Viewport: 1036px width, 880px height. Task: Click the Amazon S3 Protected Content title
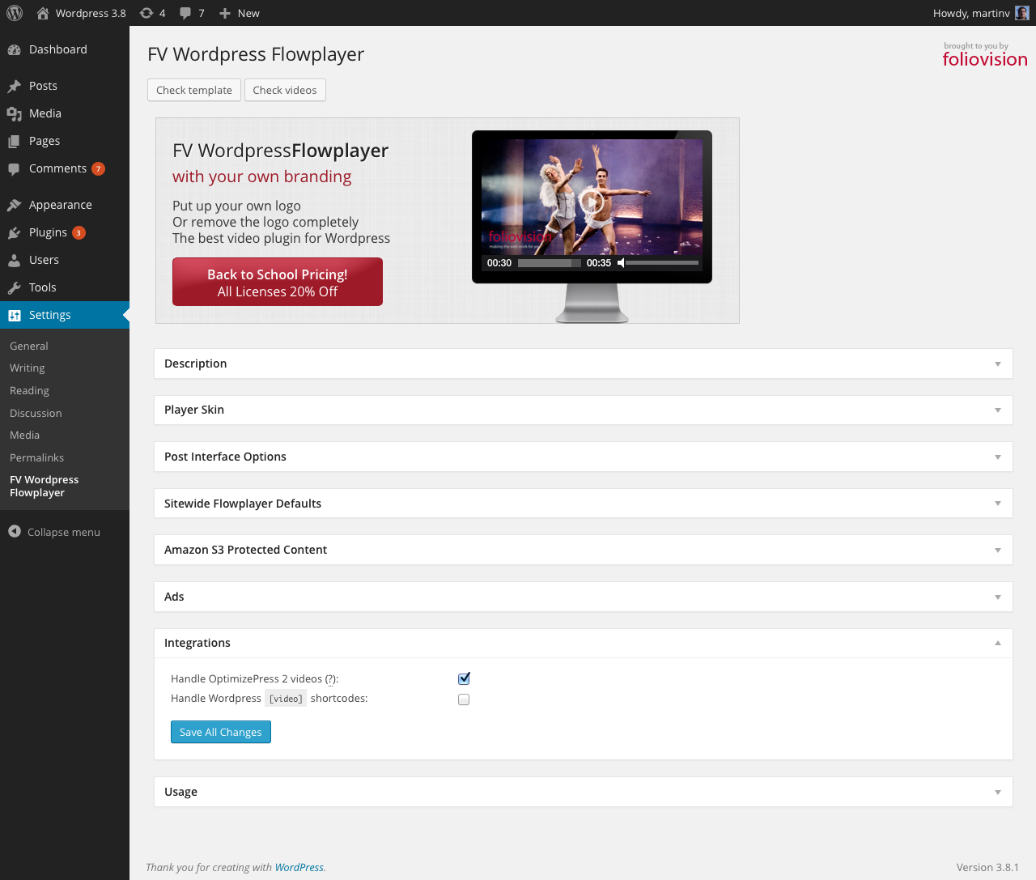[246, 550]
